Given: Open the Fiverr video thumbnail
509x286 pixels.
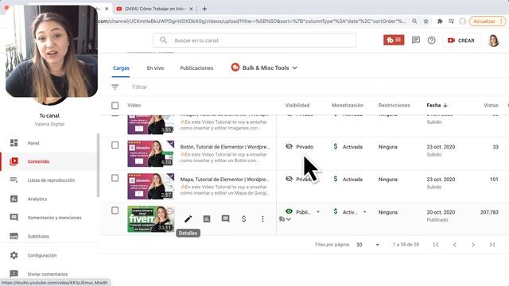Looking at the screenshot, I should [x=150, y=219].
